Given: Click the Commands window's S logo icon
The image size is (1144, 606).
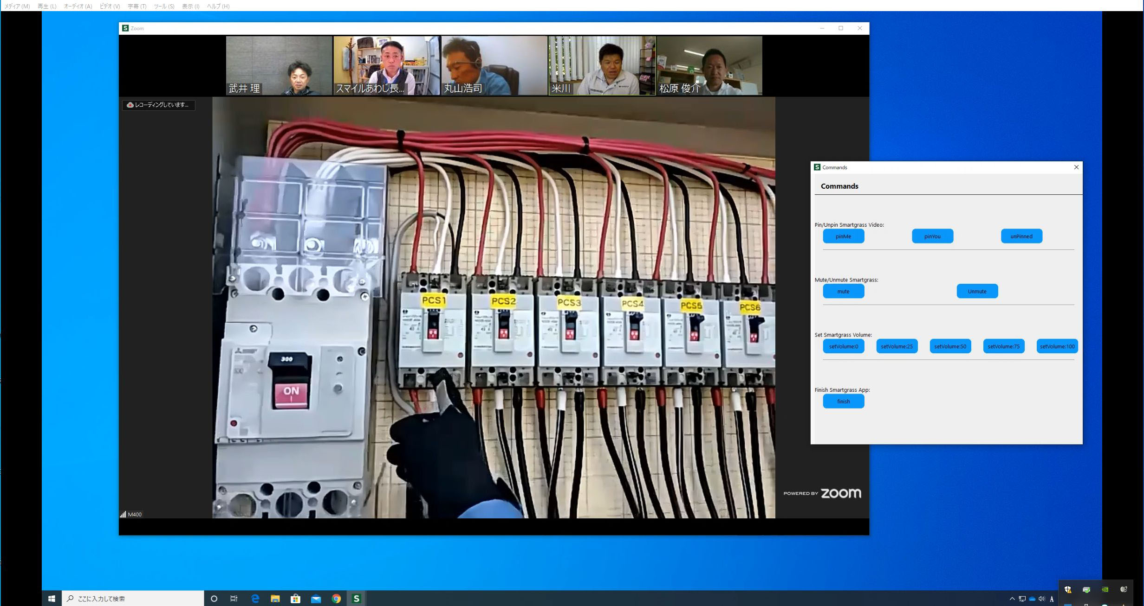Looking at the screenshot, I should pos(817,167).
